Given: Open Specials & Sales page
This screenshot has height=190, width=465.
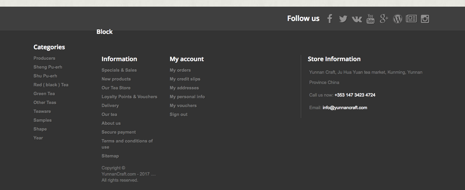Looking at the screenshot, I should click(119, 70).
